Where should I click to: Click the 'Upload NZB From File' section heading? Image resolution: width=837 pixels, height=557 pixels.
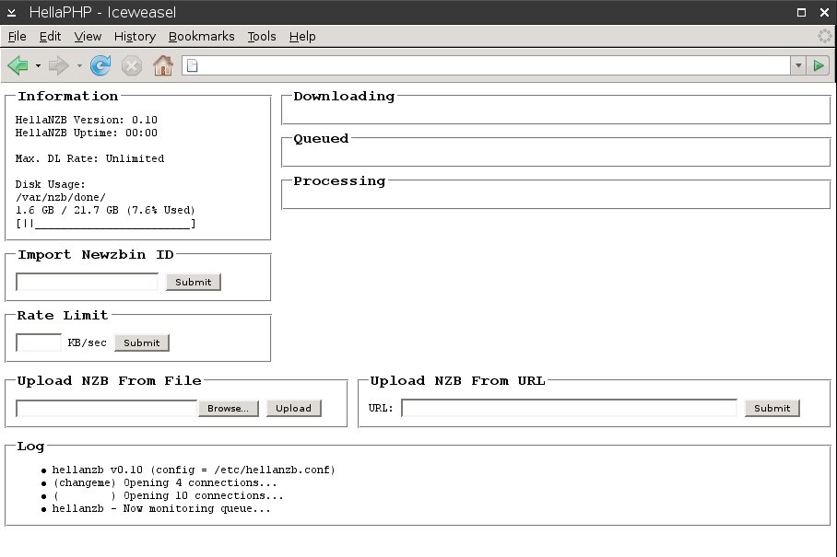[x=110, y=381]
